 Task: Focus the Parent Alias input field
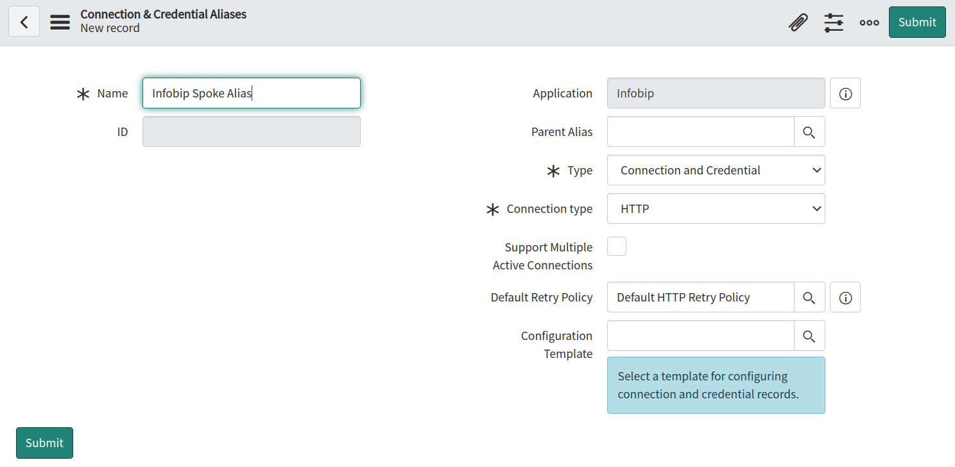(700, 132)
